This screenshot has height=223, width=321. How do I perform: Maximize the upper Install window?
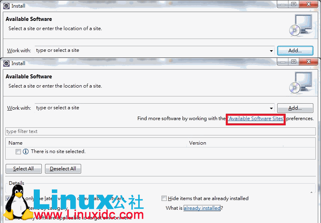294,4
